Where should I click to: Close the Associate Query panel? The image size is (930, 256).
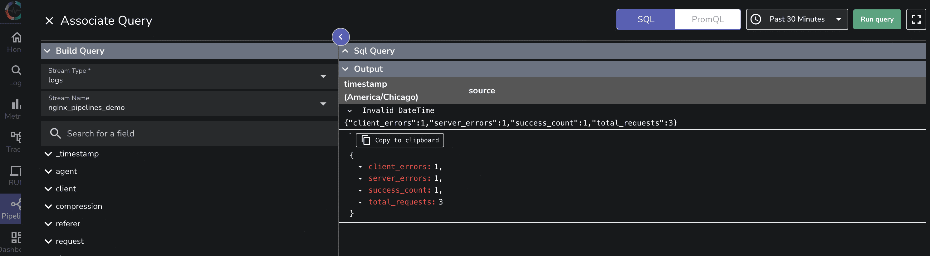pos(49,21)
